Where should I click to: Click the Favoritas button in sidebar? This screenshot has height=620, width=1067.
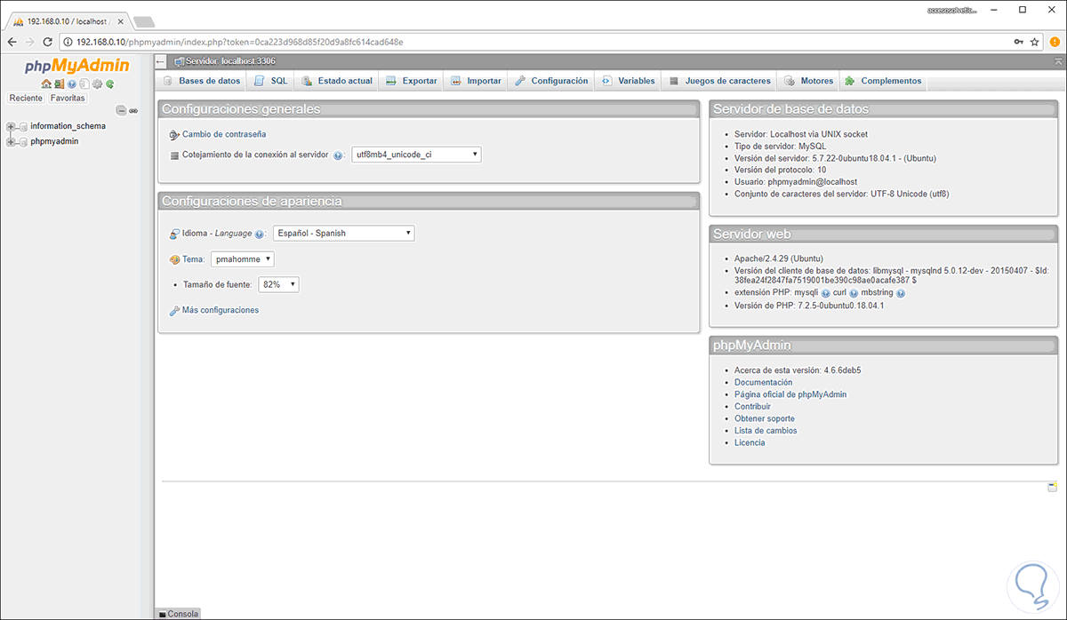[68, 99]
